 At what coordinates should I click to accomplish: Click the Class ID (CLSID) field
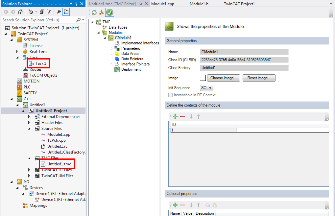(244, 60)
